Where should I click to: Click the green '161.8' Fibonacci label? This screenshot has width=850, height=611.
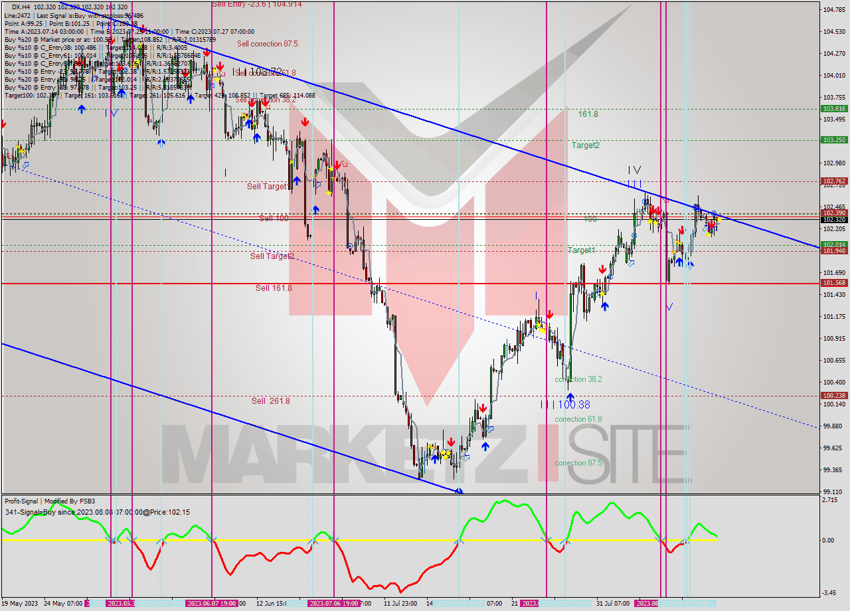(x=588, y=114)
